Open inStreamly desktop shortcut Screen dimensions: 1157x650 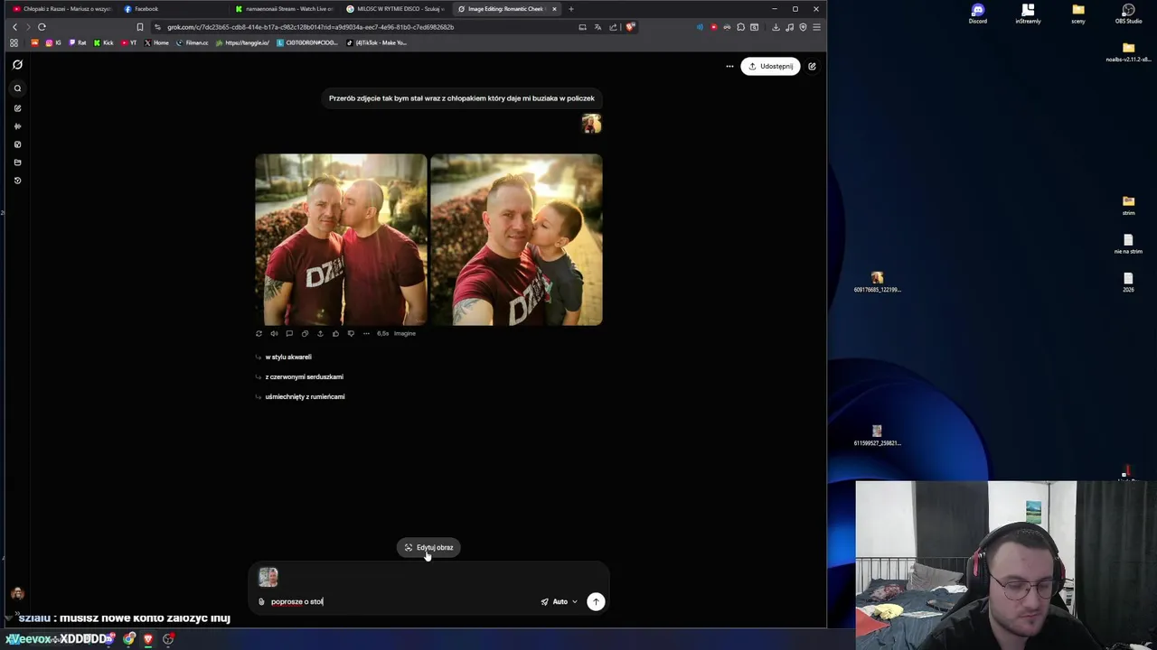(x=1028, y=14)
